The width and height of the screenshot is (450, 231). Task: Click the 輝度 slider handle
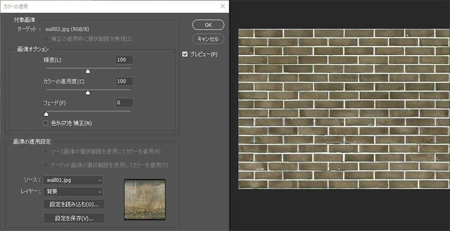(88, 71)
